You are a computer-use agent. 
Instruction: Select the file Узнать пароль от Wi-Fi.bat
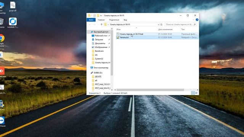click(x=132, y=34)
